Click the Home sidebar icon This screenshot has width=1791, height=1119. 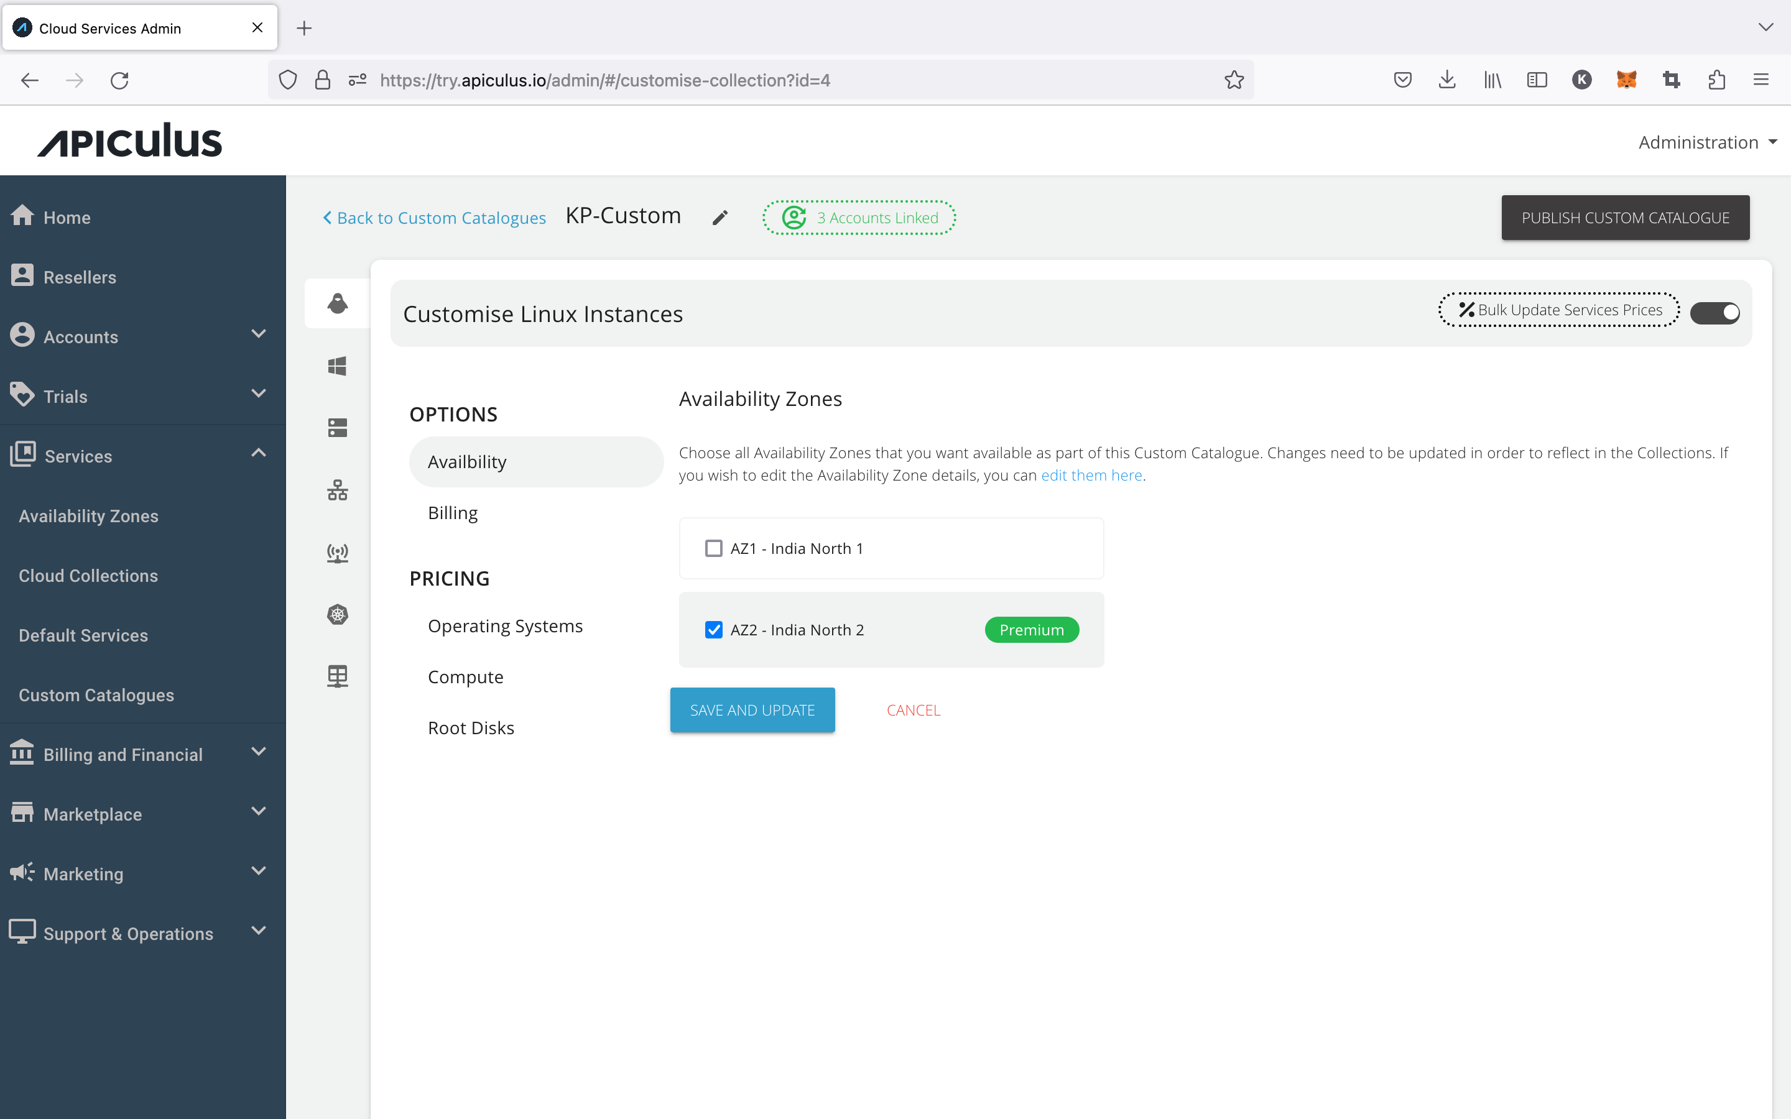[24, 216]
